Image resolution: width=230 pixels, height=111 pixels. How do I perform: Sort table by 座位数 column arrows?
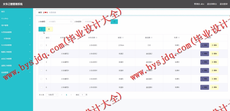[x=152, y=38]
